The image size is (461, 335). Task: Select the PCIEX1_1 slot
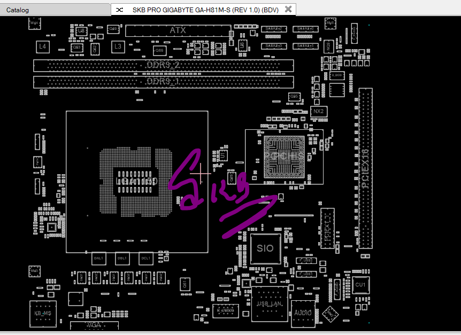point(327,228)
